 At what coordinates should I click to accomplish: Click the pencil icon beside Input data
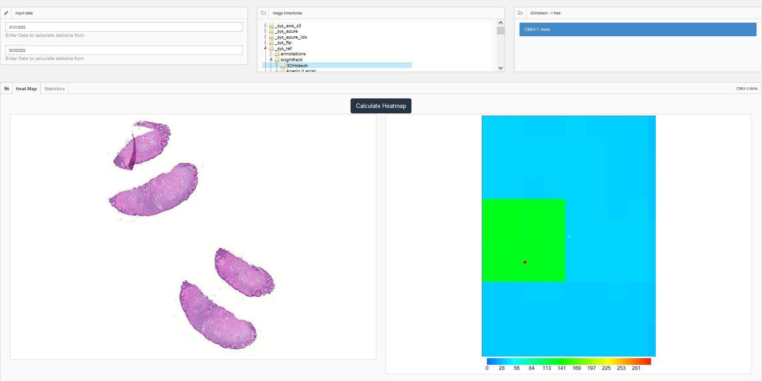coord(6,13)
